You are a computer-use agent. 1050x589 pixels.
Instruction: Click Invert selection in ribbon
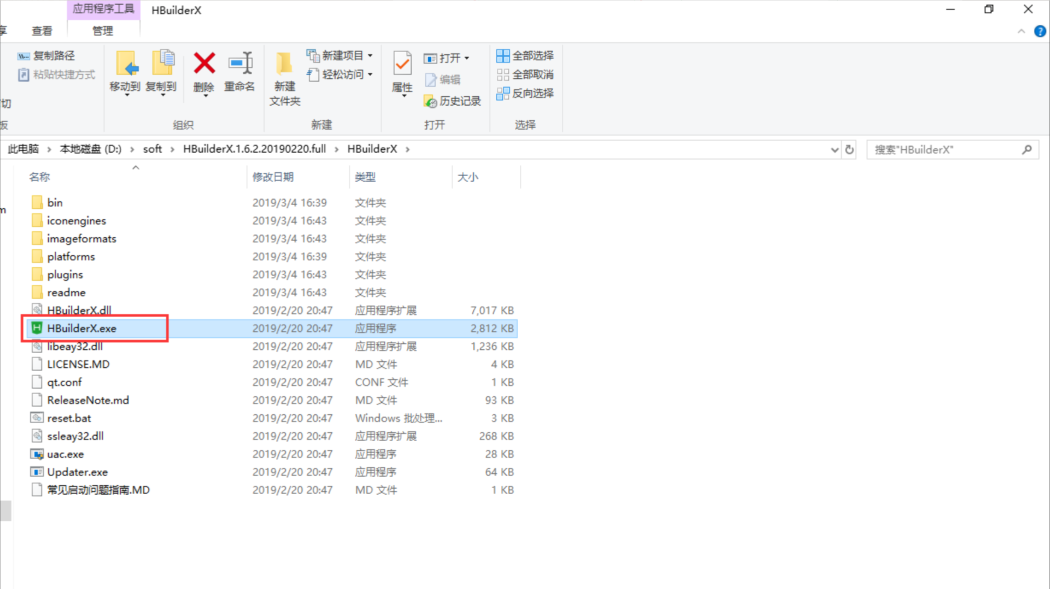click(525, 93)
